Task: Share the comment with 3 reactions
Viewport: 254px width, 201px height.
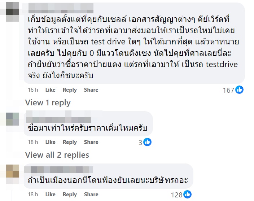Action: coord(91,142)
